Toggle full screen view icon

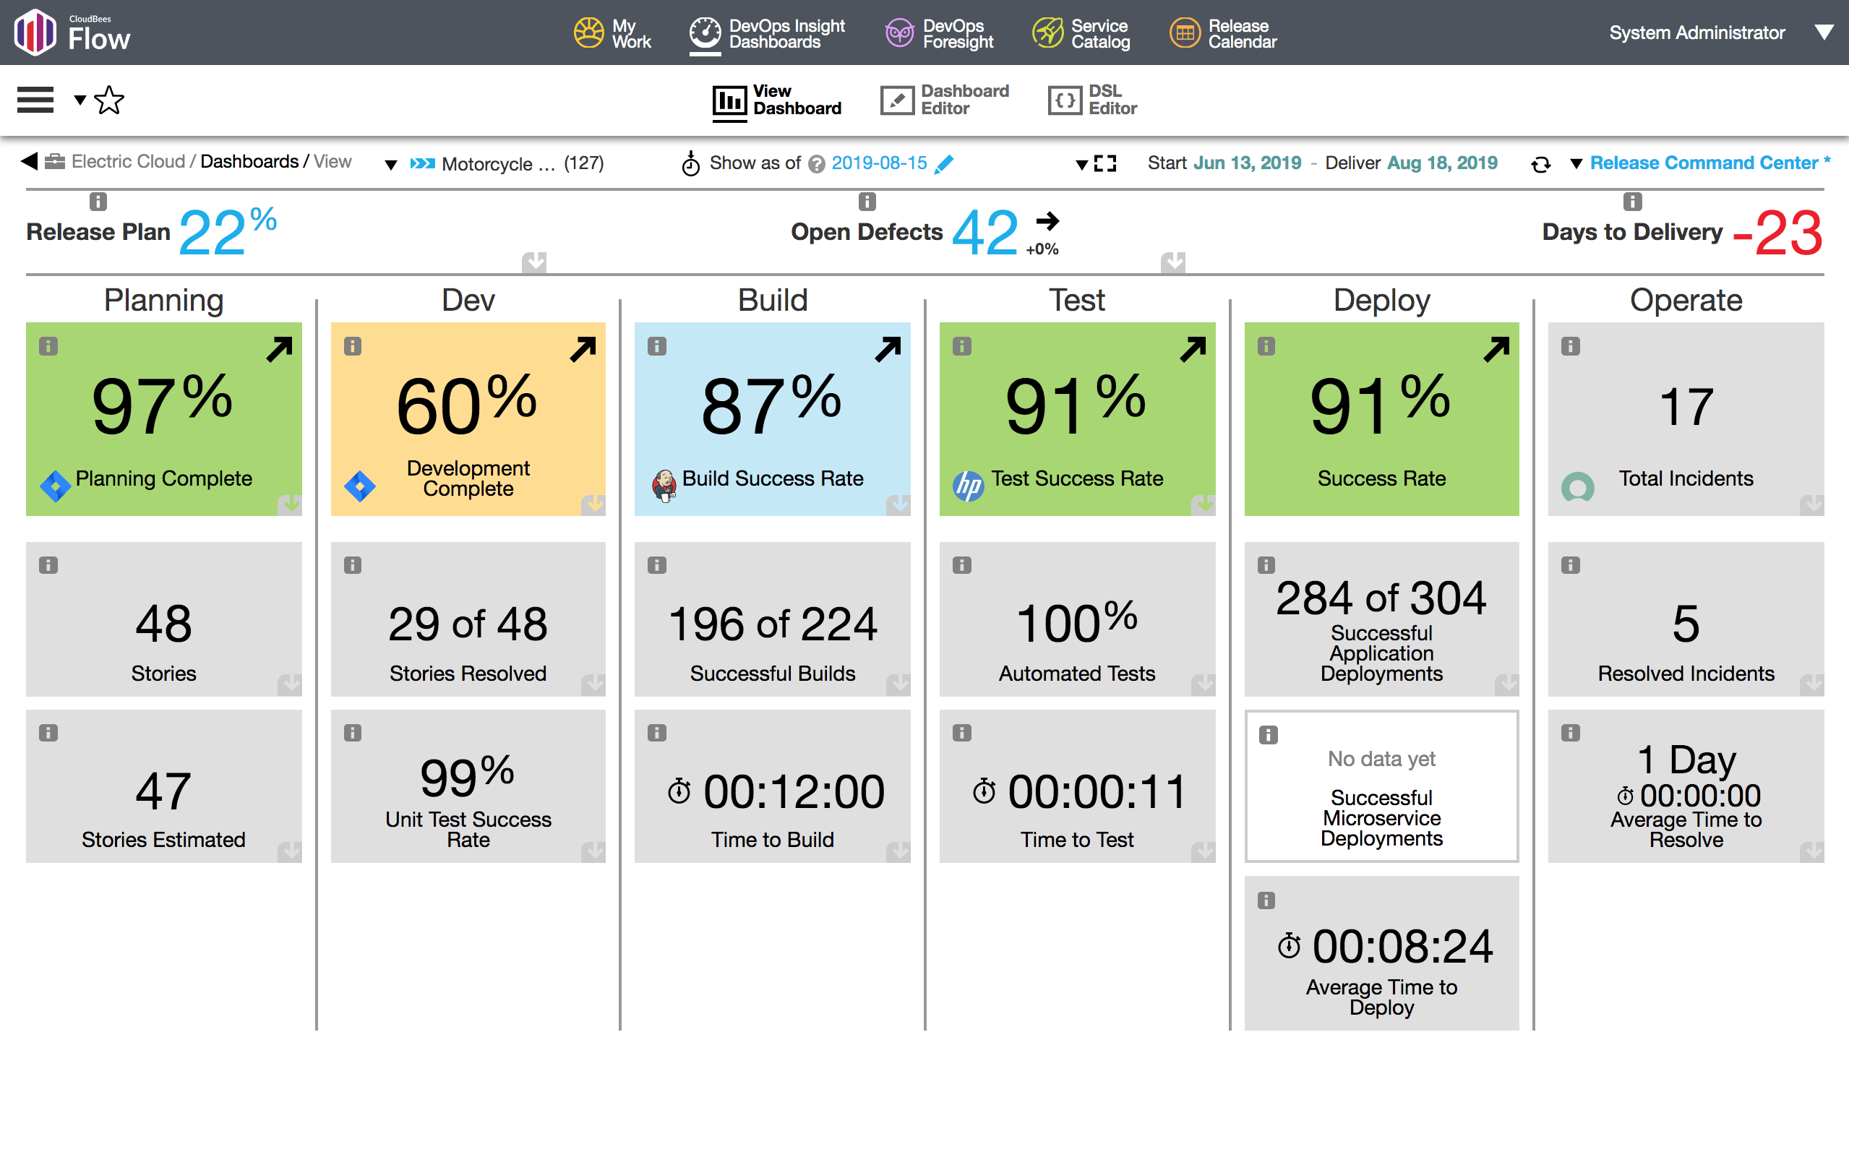tap(1104, 163)
